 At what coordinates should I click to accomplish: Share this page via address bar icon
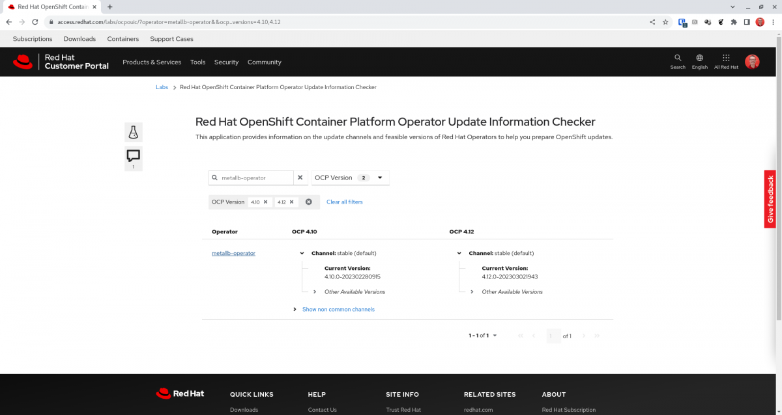(652, 21)
